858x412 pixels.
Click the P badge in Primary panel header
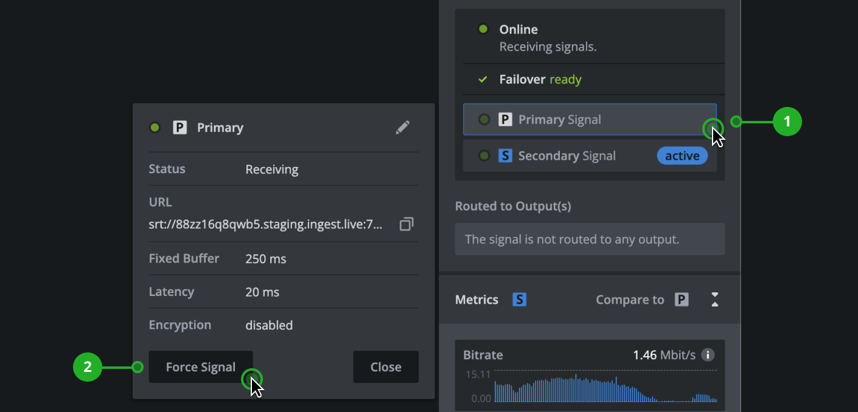(x=180, y=128)
